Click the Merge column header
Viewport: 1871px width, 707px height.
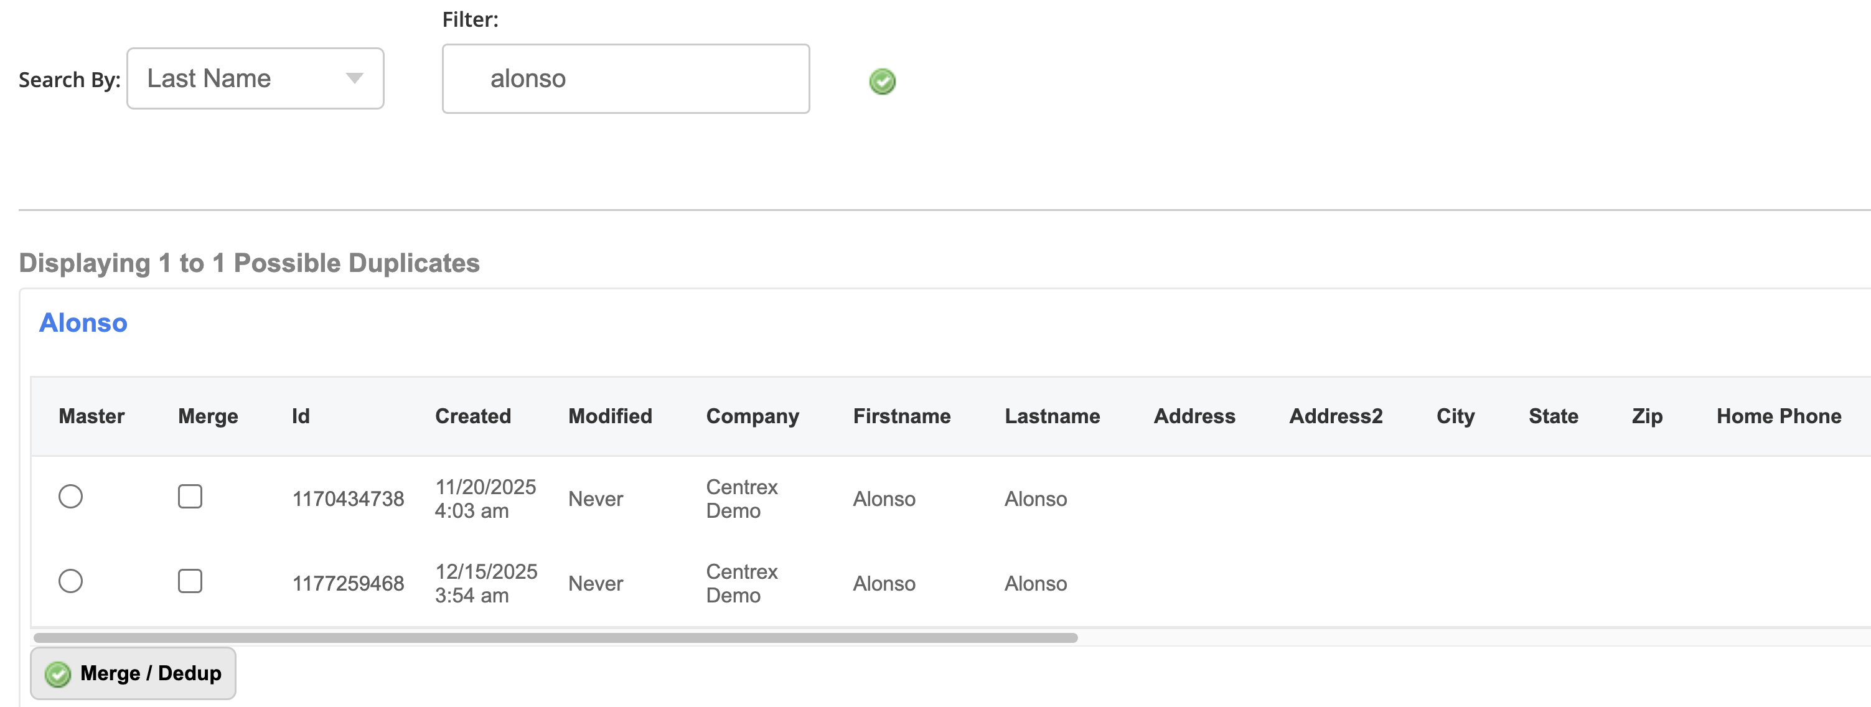[209, 416]
